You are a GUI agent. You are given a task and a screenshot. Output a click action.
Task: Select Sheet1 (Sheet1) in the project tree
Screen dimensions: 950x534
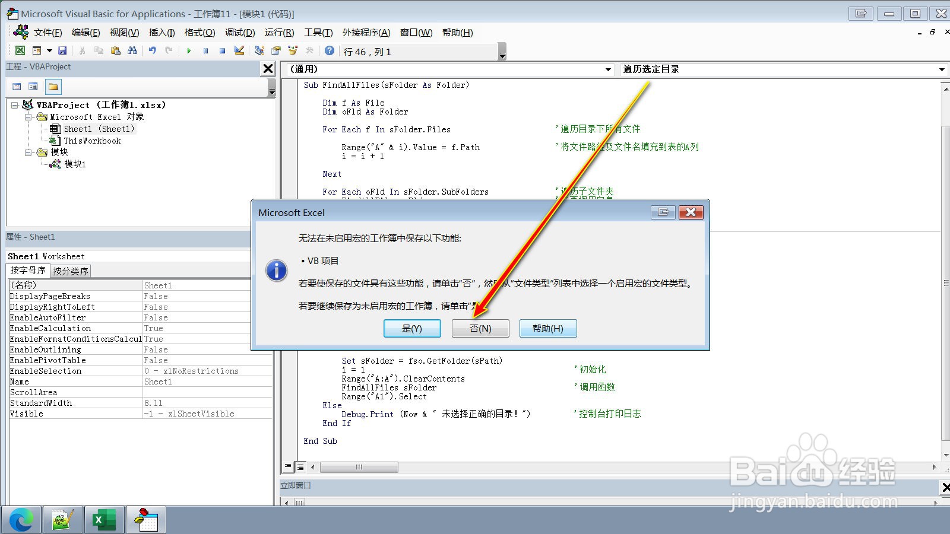point(99,129)
